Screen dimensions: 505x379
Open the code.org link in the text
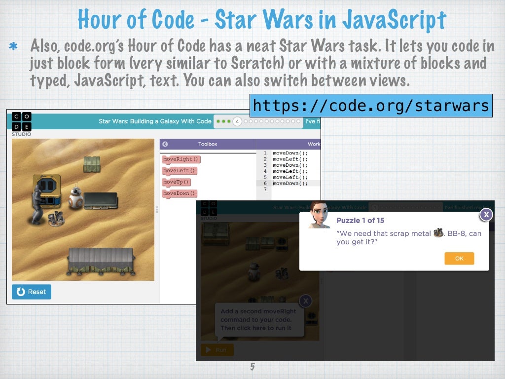click(90, 46)
